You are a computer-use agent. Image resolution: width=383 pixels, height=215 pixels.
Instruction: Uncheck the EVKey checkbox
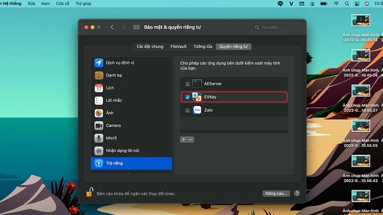pos(188,97)
